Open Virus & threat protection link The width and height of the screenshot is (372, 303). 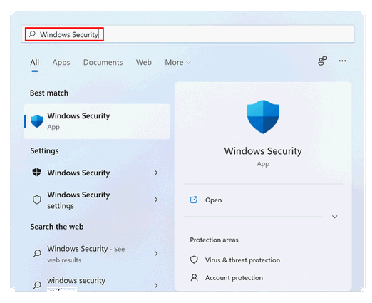(242, 260)
